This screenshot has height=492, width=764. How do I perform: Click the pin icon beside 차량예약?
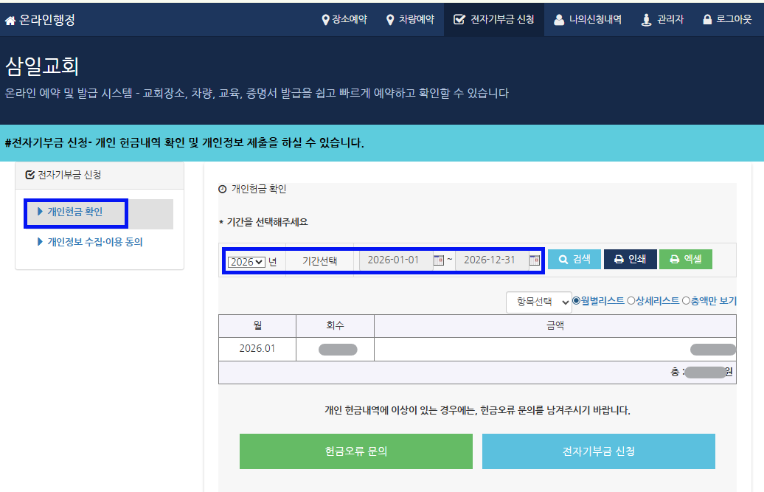coord(389,20)
